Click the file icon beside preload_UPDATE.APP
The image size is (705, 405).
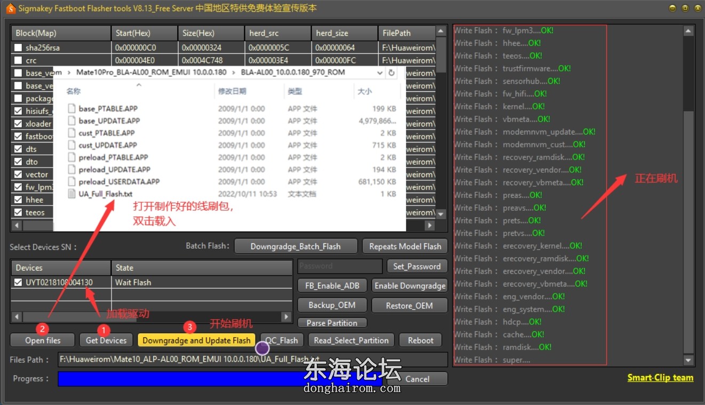pos(72,170)
